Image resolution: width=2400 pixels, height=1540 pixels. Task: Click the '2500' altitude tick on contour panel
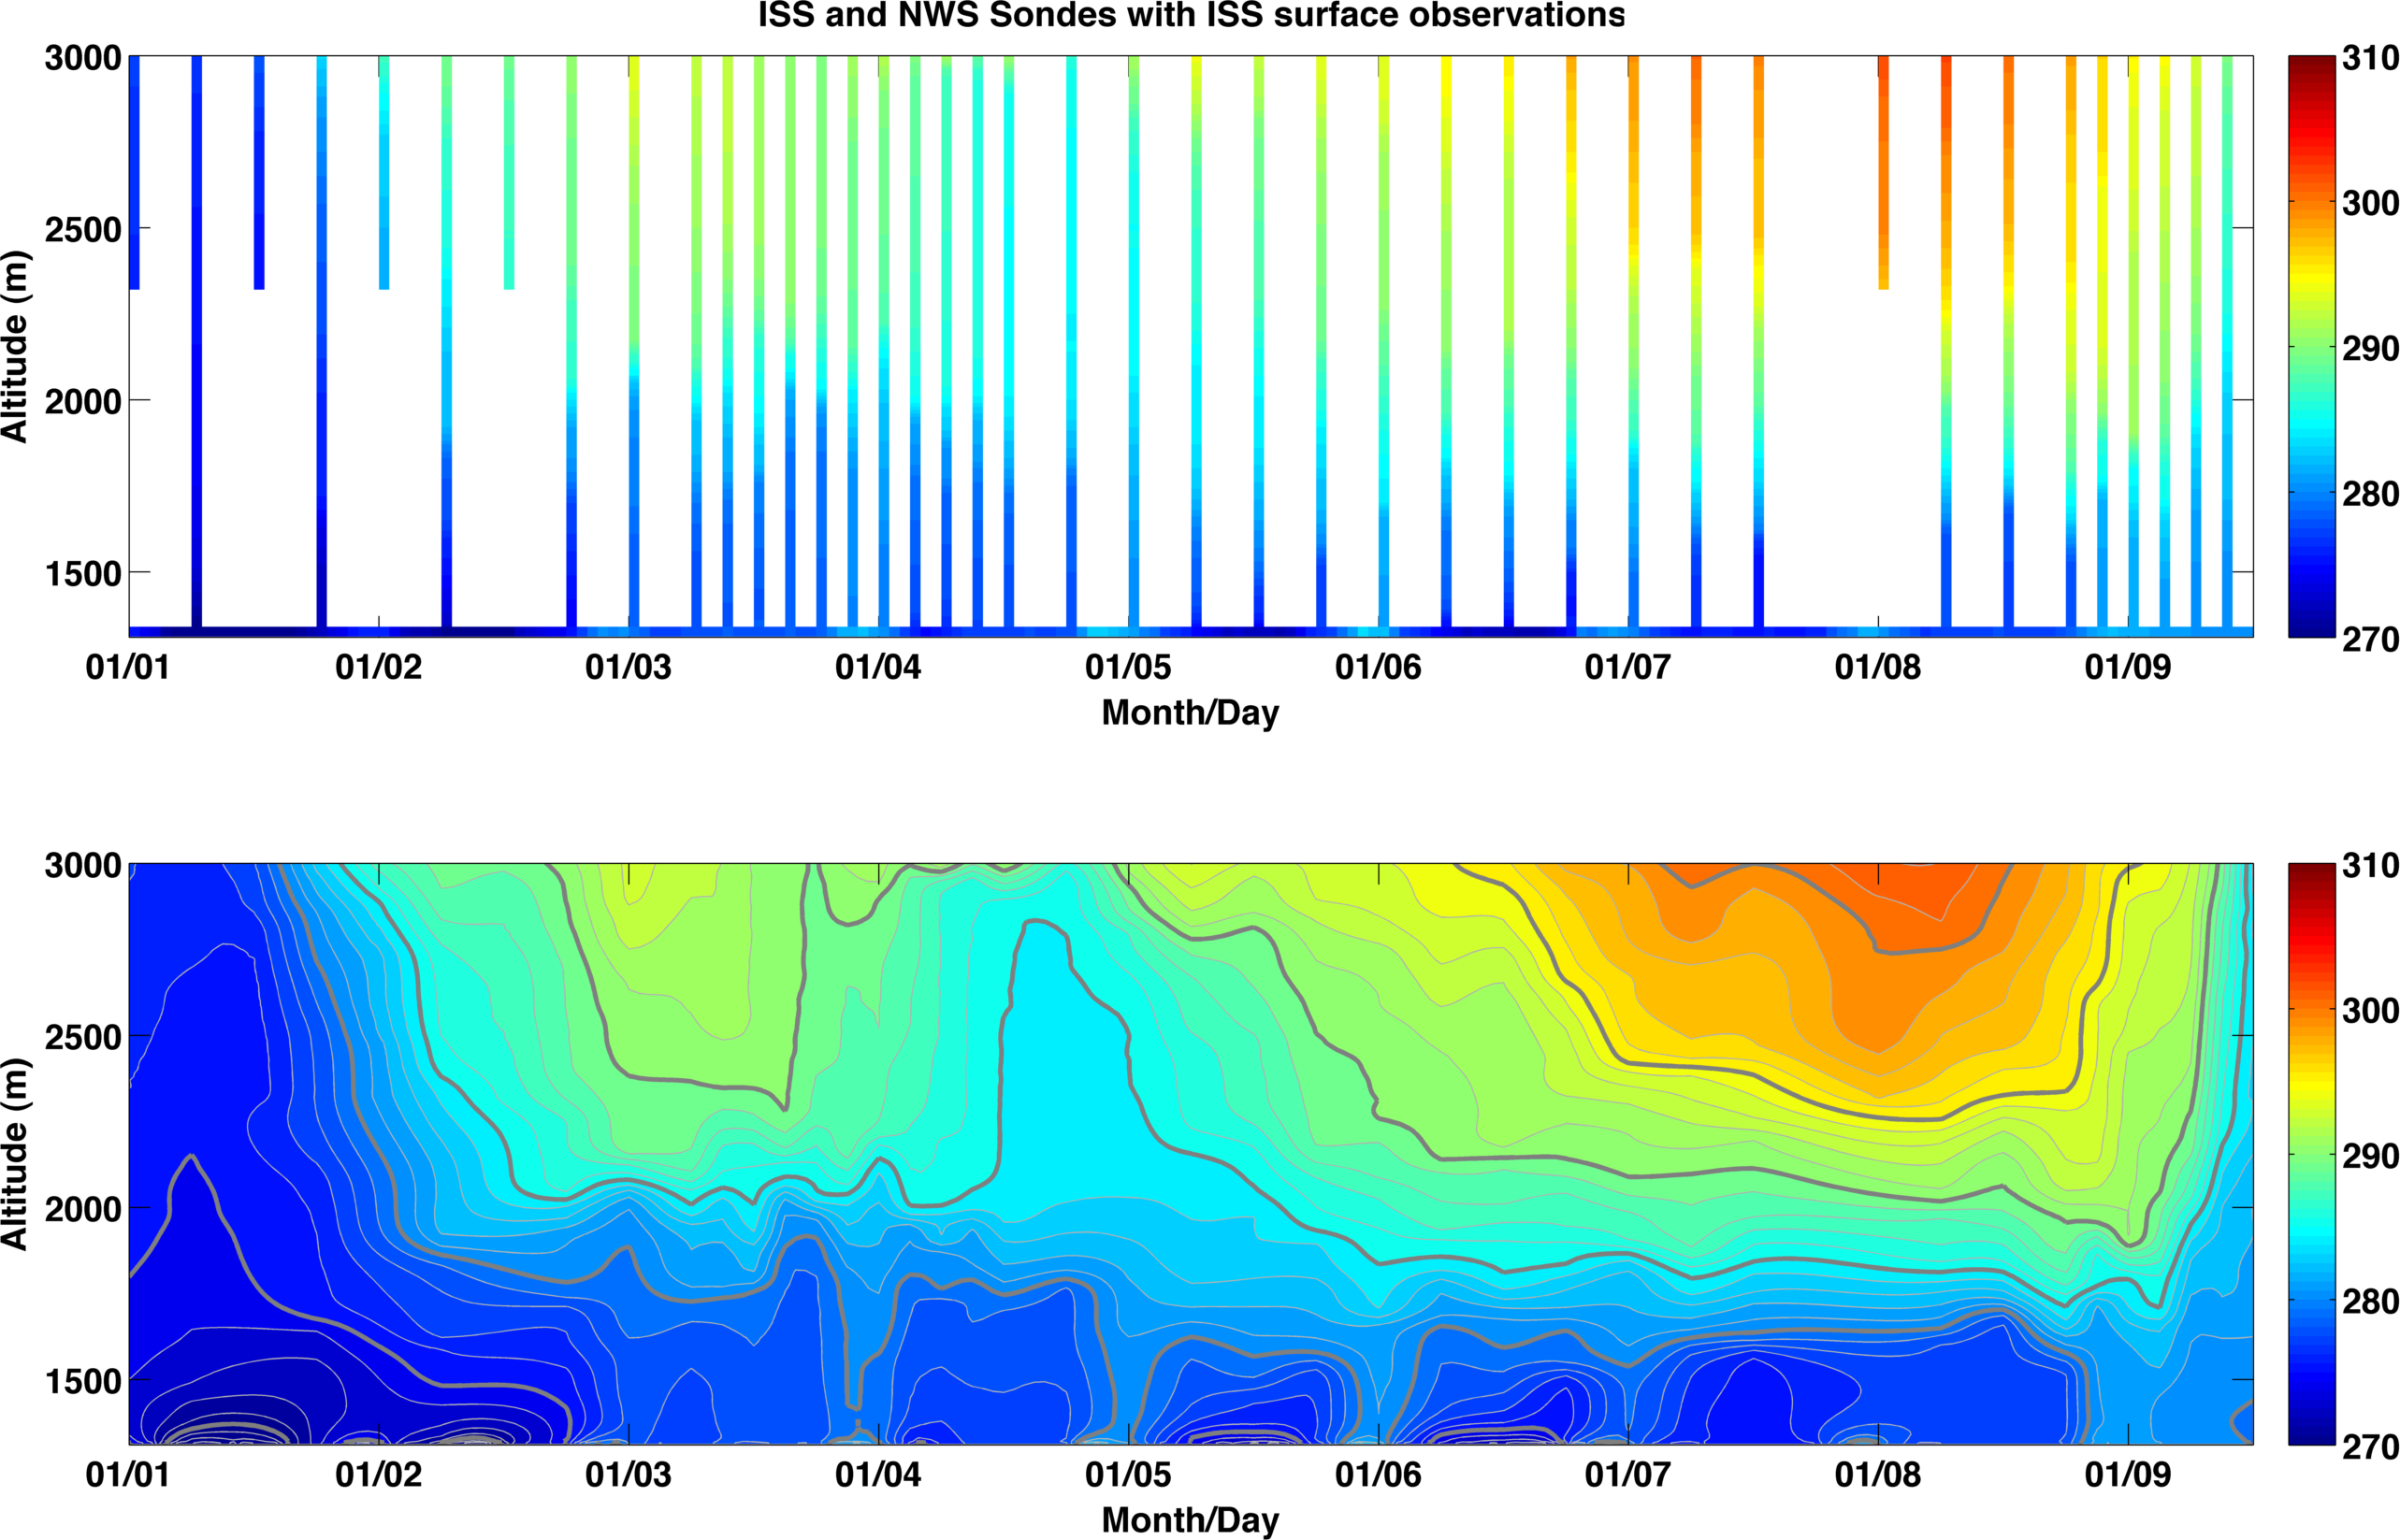pyautogui.click(x=83, y=1037)
